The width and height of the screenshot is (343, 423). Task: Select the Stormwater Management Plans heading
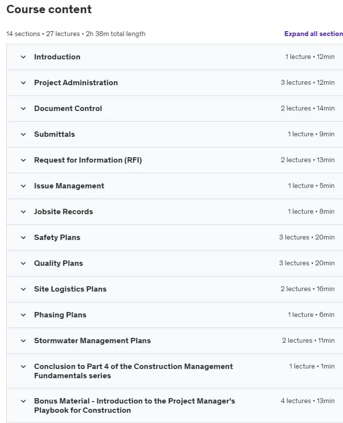(x=92, y=341)
